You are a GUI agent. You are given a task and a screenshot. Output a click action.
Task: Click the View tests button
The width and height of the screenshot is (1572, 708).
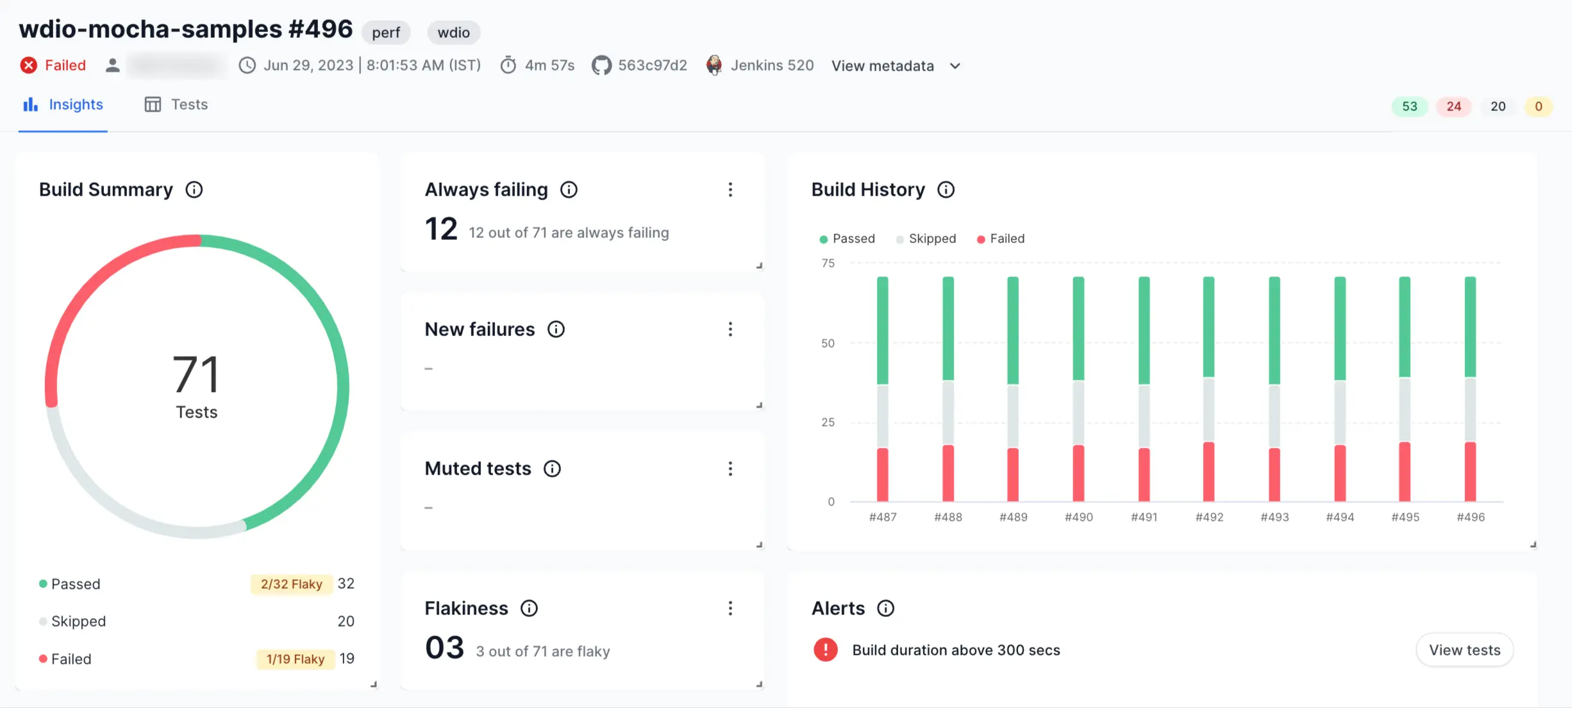tap(1464, 650)
